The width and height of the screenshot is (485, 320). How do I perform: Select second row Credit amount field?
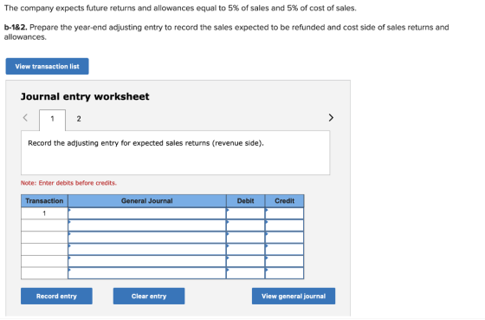(285, 225)
